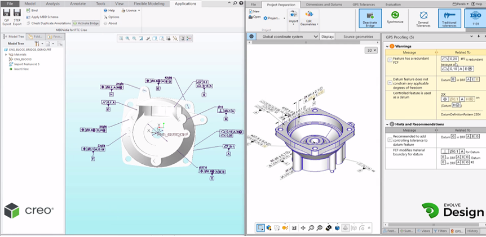486x237 pixels.
Task: Click the QIF Export icon in Creo
Action: click(x=7, y=17)
